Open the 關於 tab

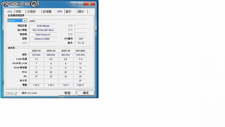[81, 12]
